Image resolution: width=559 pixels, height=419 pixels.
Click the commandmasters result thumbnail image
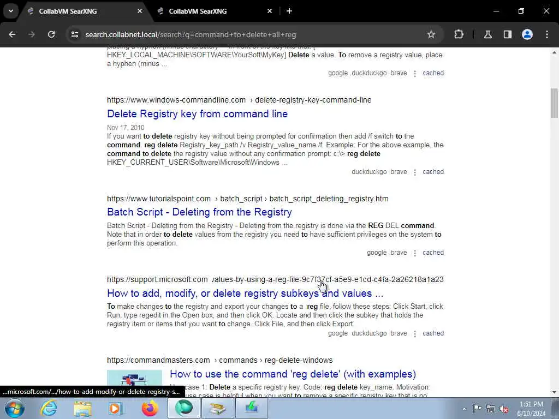pos(134,384)
